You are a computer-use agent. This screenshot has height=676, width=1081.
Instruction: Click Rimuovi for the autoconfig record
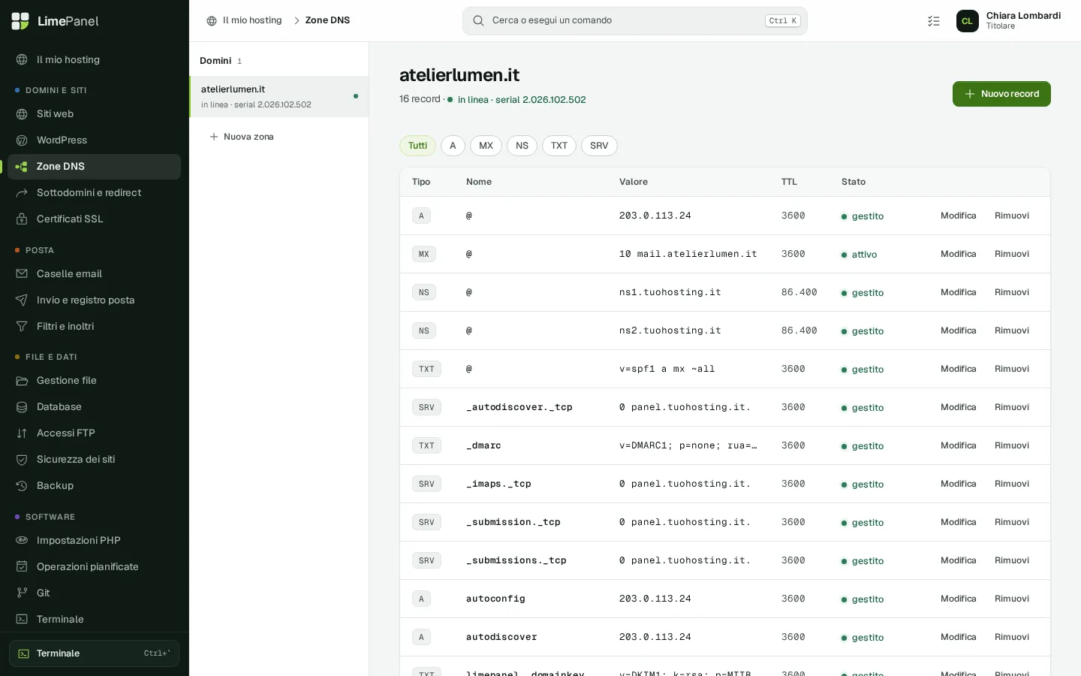click(1012, 599)
